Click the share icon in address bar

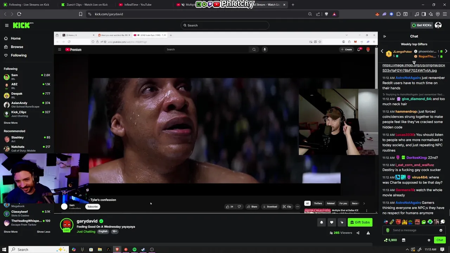318,14
